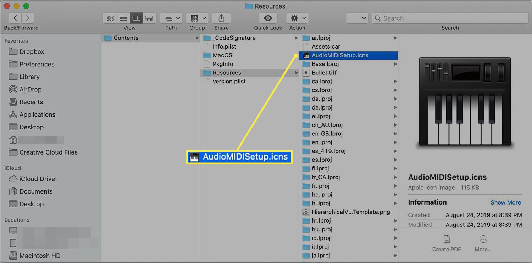The height and width of the screenshot is (263, 532).
Task: Open the Path dropdown
Action: point(171,18)
